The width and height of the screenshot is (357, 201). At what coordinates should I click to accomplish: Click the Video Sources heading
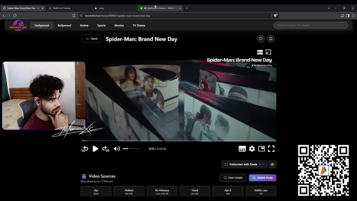(102, 176)
